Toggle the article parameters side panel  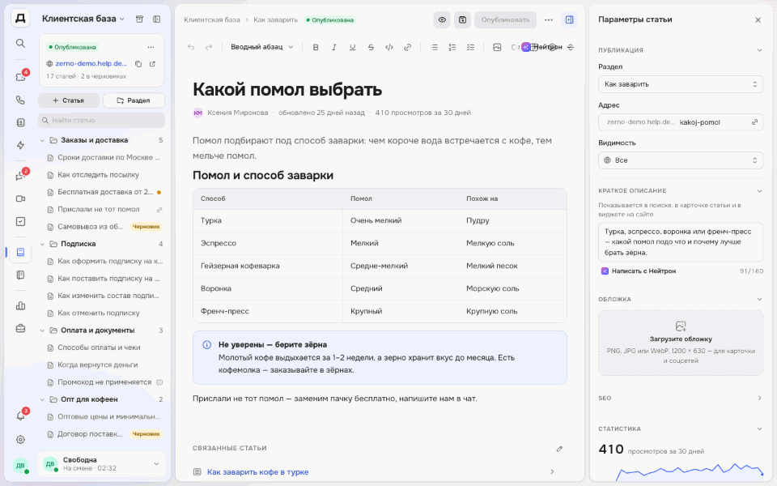point(569,19)
